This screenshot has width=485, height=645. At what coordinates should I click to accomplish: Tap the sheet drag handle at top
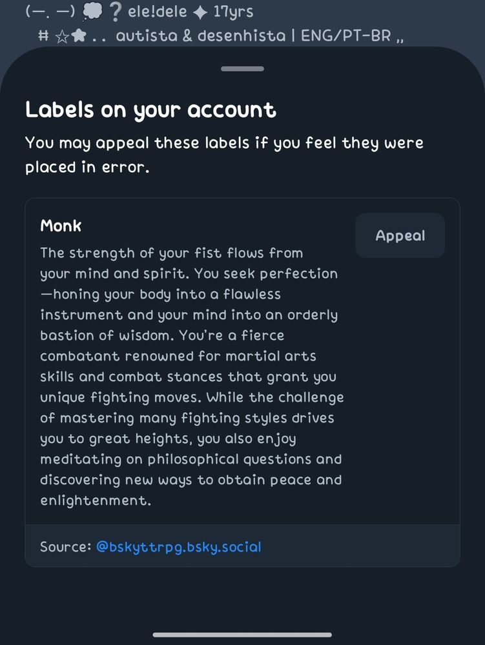[242, 69]
